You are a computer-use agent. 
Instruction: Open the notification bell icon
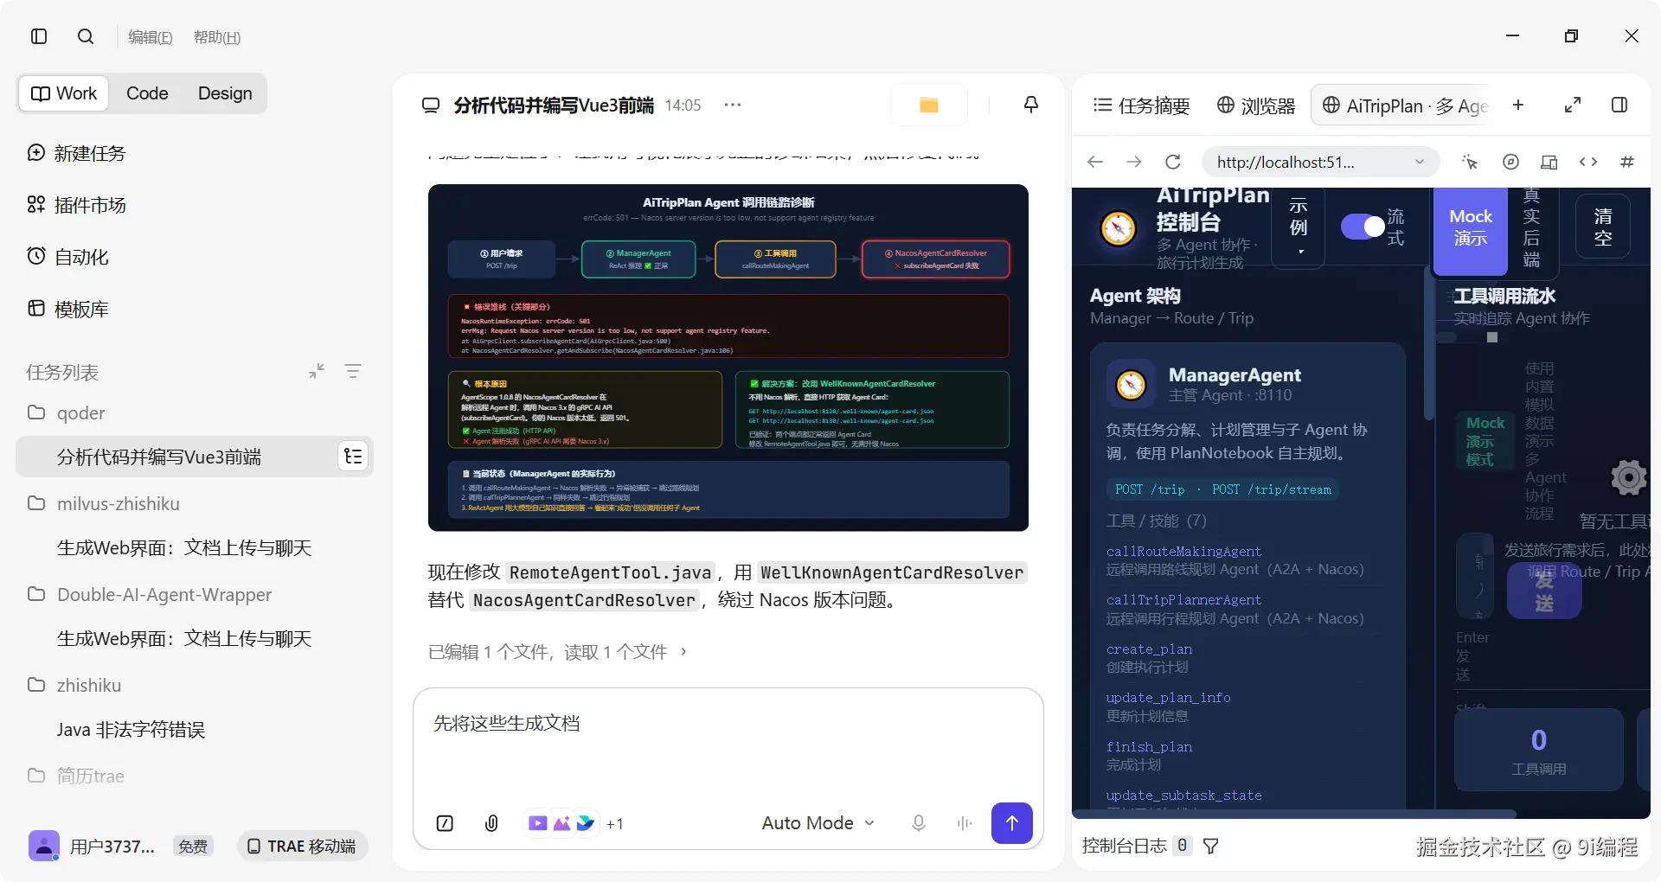point(1031,105)
